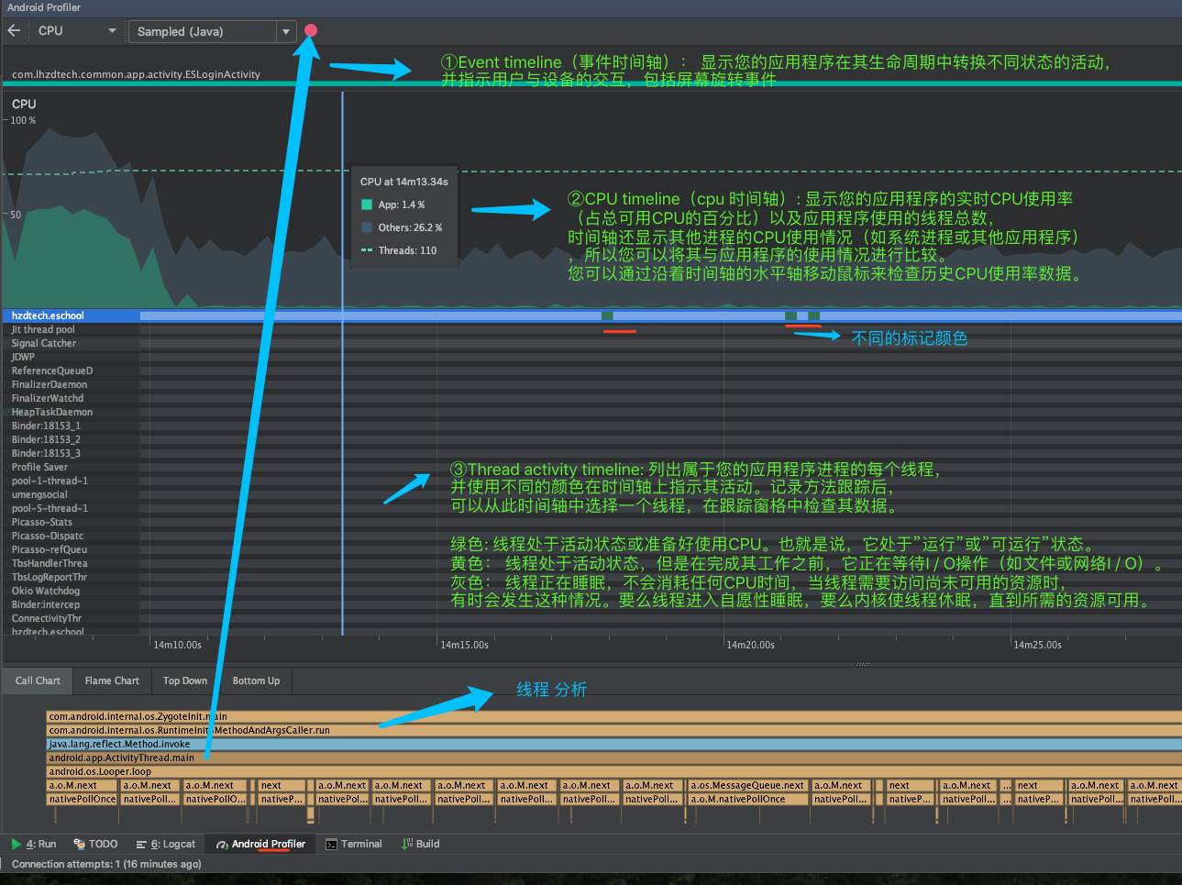
Task: Click the back arrow to exit CPU view
Action: coord(14,30)
